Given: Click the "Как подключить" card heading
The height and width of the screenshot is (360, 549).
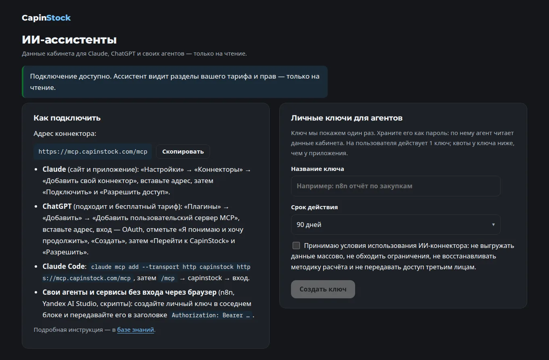Looking at the screenshot, I should 67,118.
